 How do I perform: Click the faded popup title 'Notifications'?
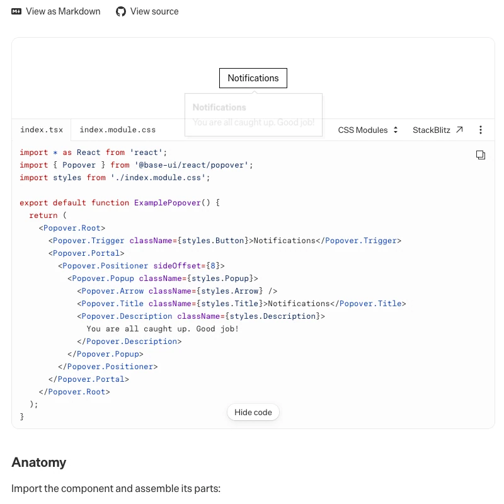[x=219, y=107]
